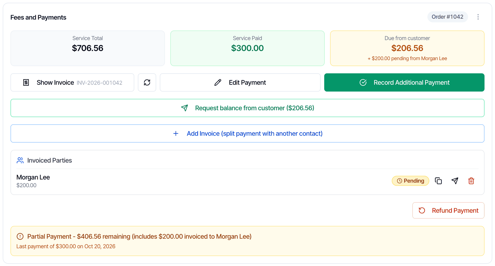Open the three-dot options menu

(478, 17)
